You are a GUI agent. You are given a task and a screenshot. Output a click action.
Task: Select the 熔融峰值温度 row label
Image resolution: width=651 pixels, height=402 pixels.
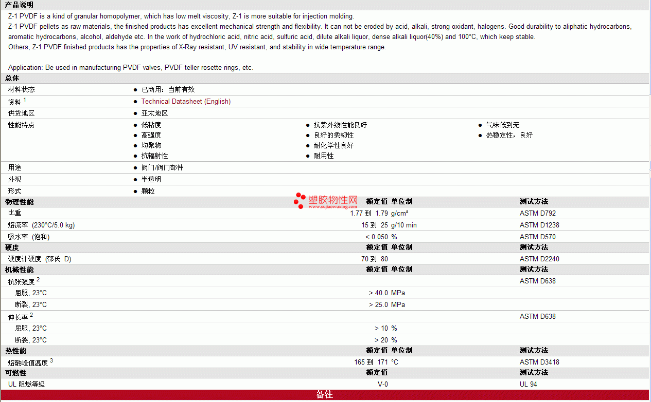pyautogui.click(x=28, y=362)
